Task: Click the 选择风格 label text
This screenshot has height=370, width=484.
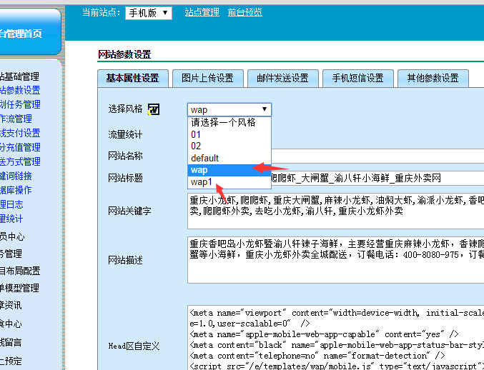Action: tap(125, 109)
